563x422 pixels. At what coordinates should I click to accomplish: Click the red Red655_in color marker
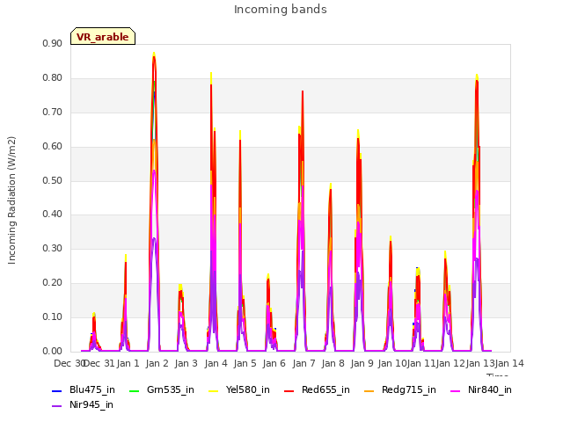click(289, 390)
